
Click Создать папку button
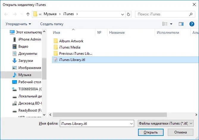[x=52, y=24]
